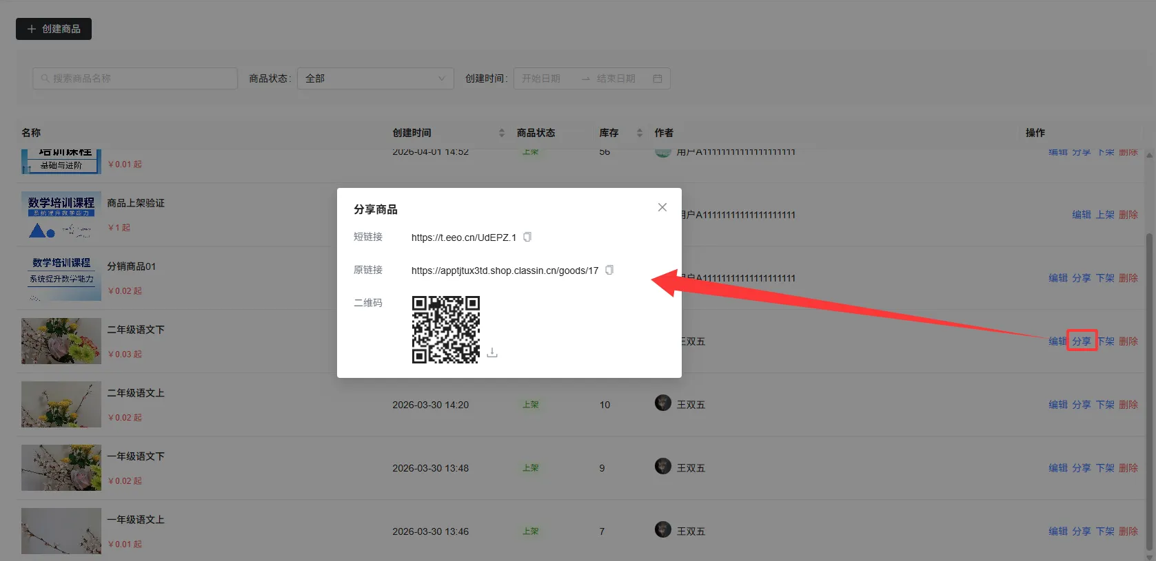
Task: Click the 商品上架验证 product name
Action: click(x=136, y=203)
